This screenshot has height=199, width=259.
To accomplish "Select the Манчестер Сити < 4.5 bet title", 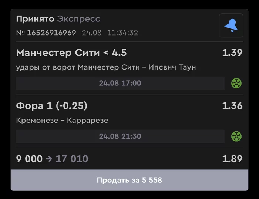I will tap(71, 53).
